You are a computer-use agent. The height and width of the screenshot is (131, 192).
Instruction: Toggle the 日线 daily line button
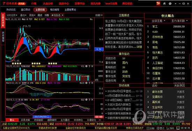coord(99,117)
